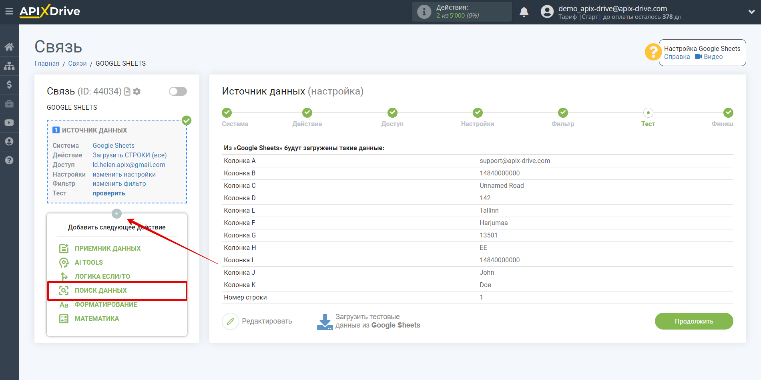The width and height of the screenshot is (761, 380).
Task: Open the billing dollar sidebar icon
Action: click(x=9, y=84)
